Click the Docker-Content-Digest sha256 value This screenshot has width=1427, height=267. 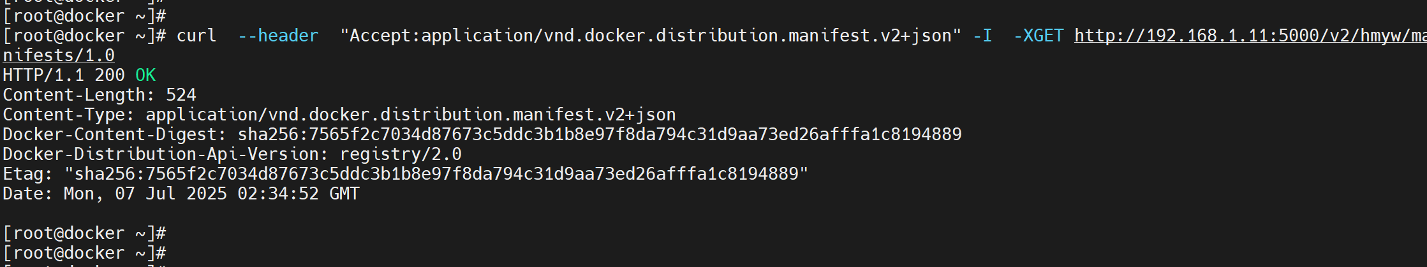[600, 134]
